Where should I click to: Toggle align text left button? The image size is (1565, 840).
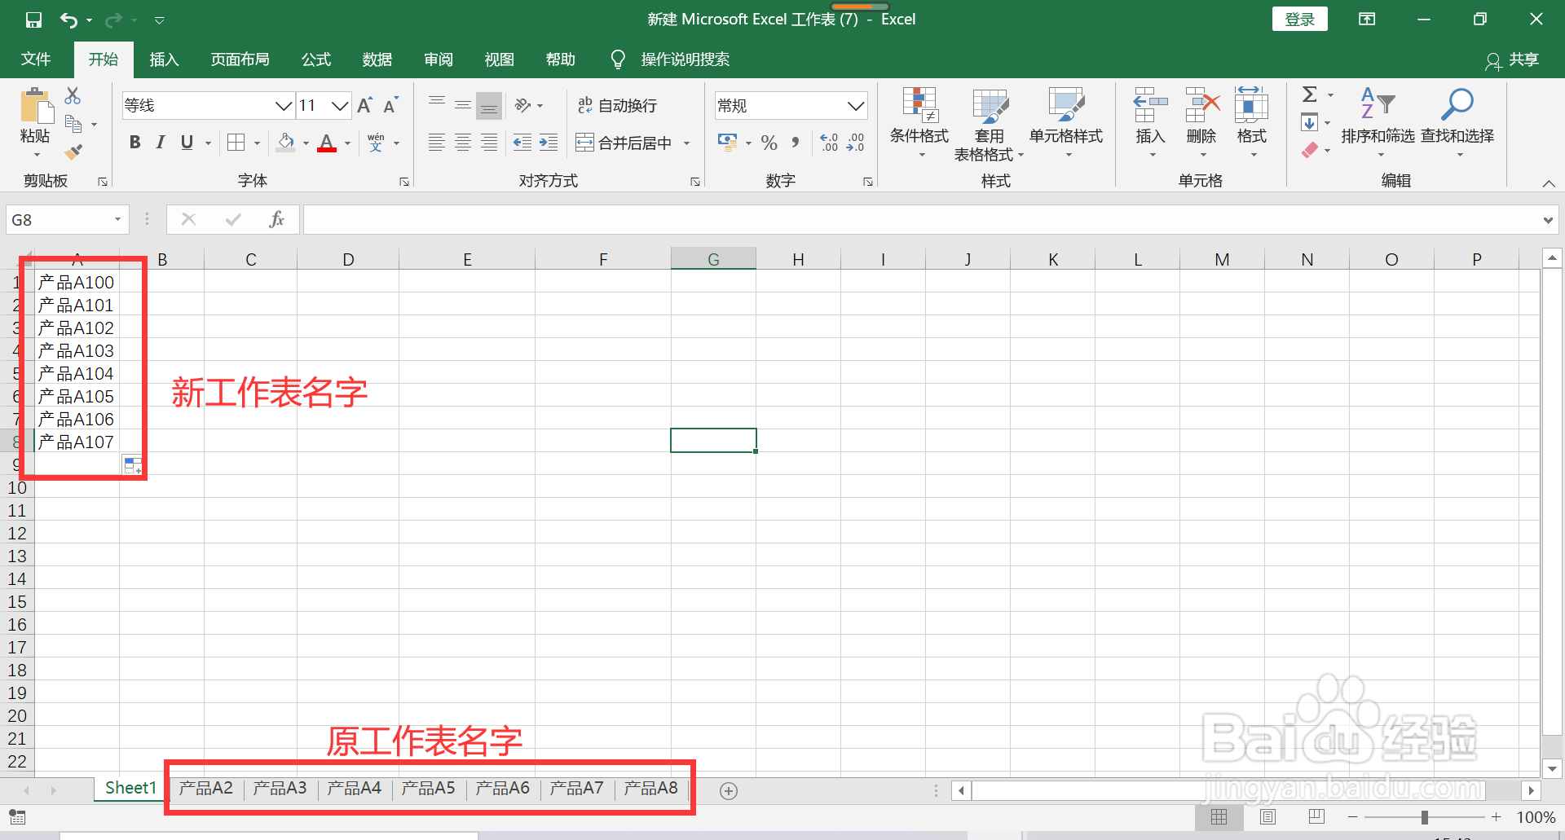437,143
